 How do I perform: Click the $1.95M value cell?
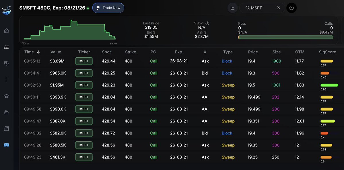(57, 85)
